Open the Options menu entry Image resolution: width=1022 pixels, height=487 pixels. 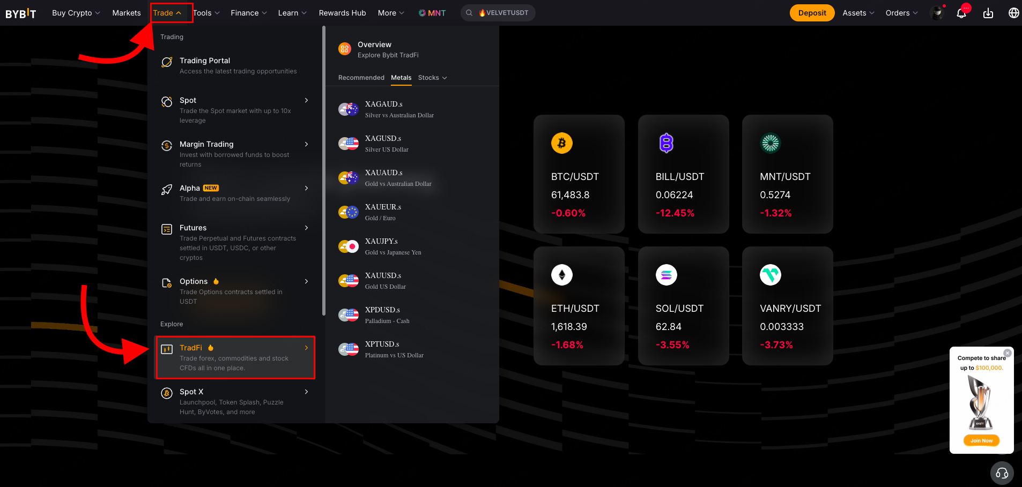coord(235,291)
